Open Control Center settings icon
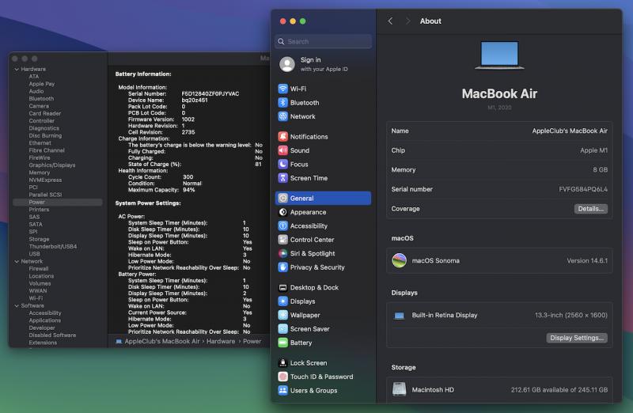The height and width of the screenshot is (413, 633). (x=283, y=240)
